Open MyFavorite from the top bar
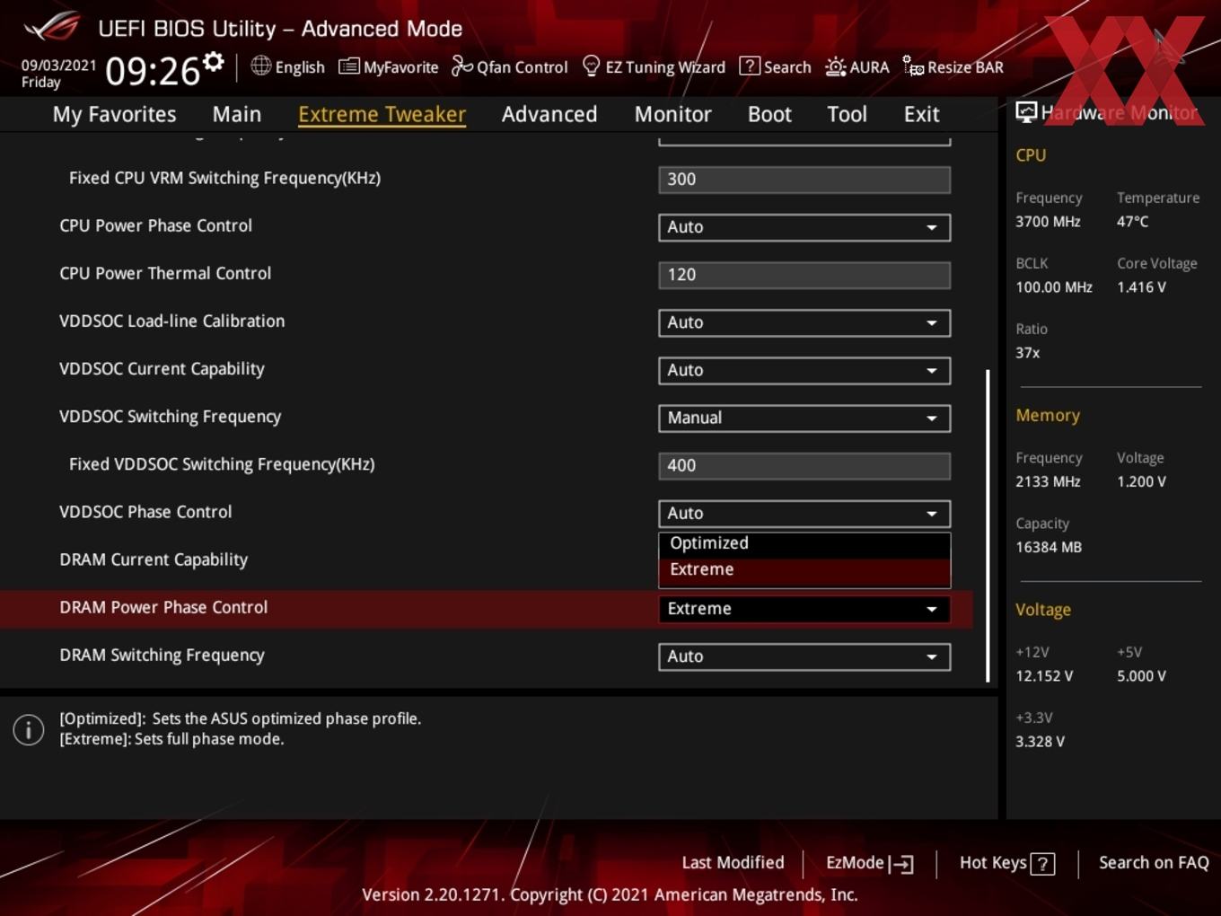Screen dimensions: 1221x916 [389, 66]
